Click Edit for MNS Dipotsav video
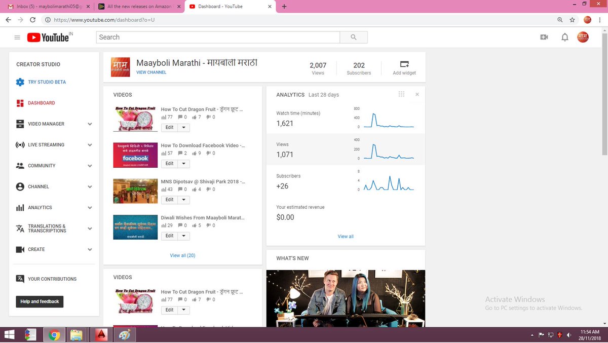The width and height of the screenshot is (608, 343). (169, 200)
